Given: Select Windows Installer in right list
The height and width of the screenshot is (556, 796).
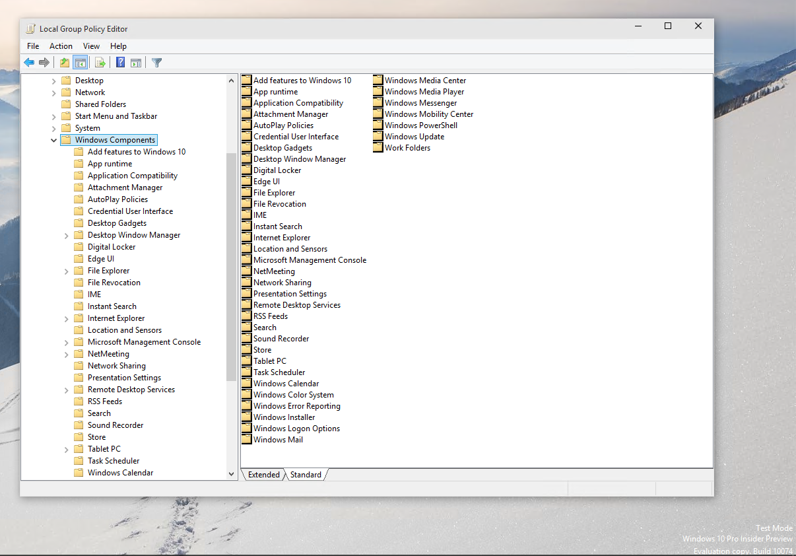Looking at the screenshot, I should point(284,417).
